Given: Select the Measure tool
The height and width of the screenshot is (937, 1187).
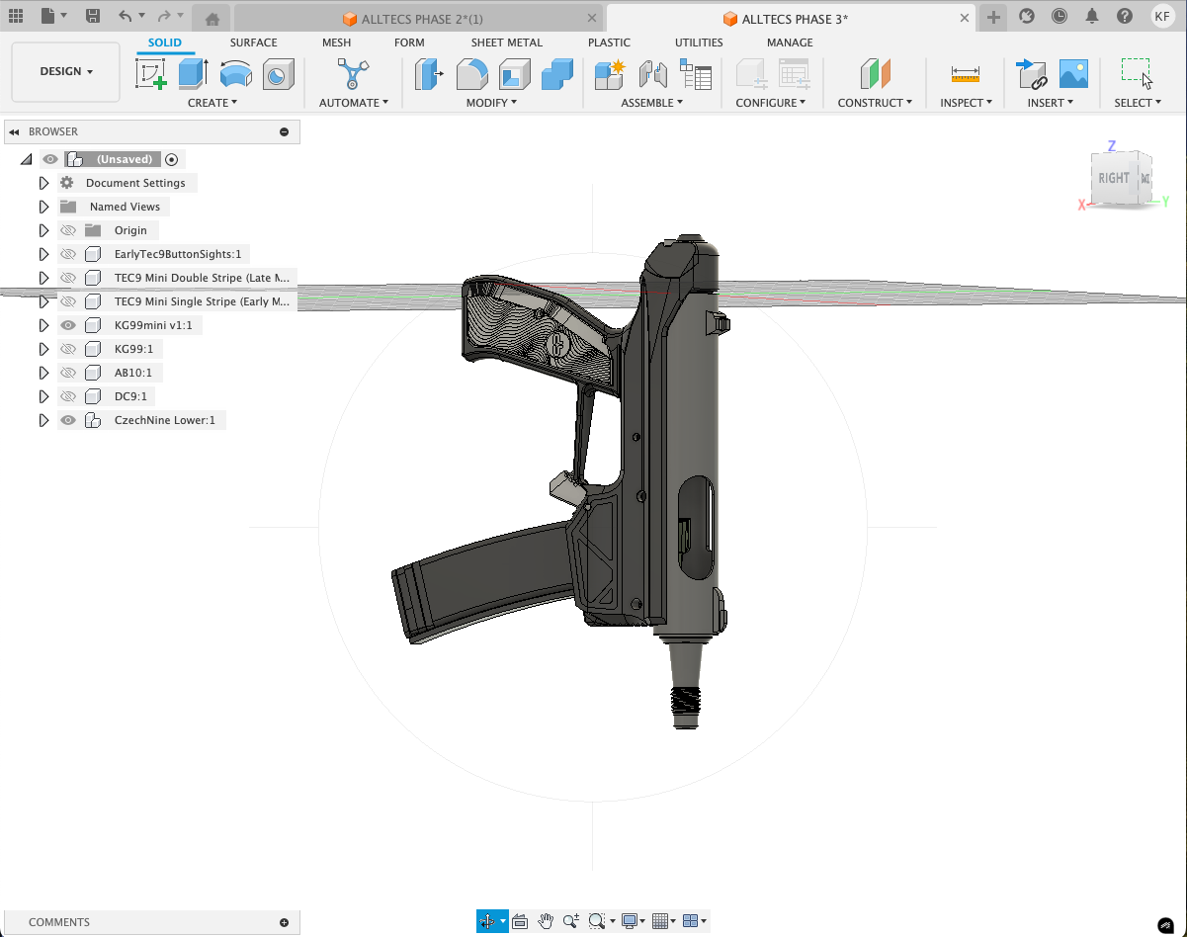Looking at the screenshot, I should (966, 74).
